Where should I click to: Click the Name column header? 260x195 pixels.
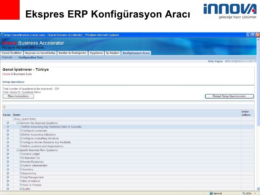(17, 115)
